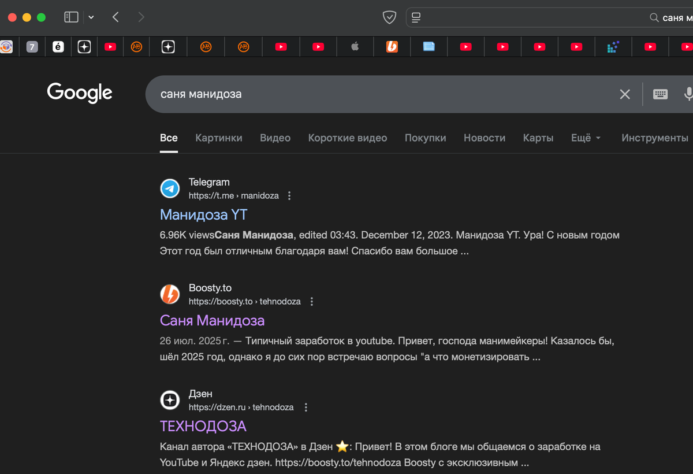Image resolution: width=693 pixels, height=474 pixels.
Task: Open more options for Дзен result
Action: point(306,407)
